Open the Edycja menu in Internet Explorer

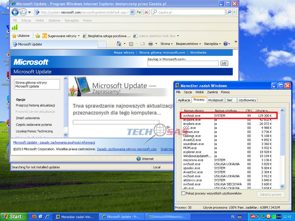pos(26,20)
